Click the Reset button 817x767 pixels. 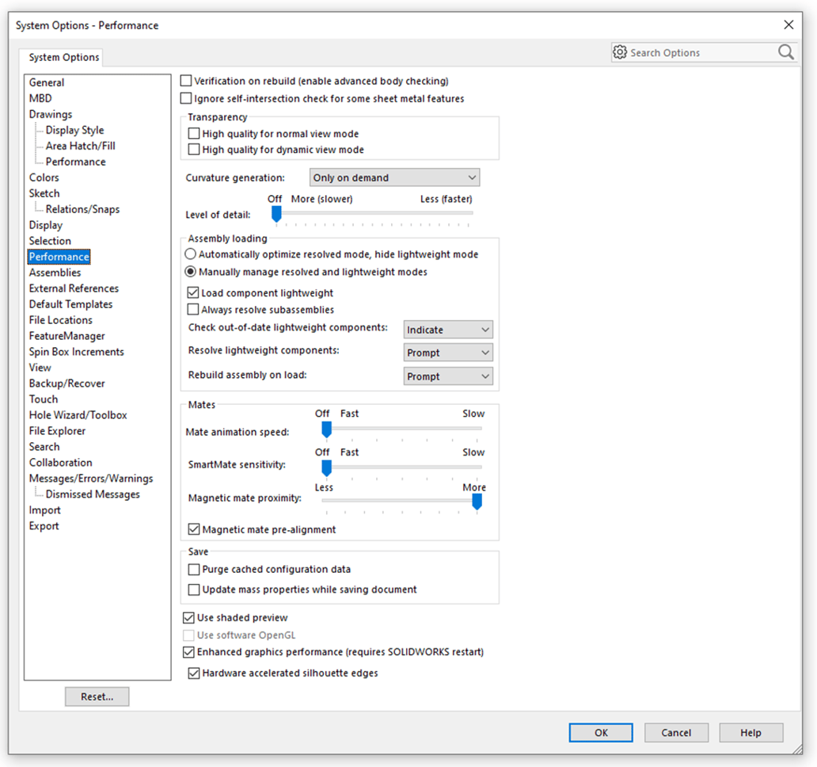coord(97,696)
